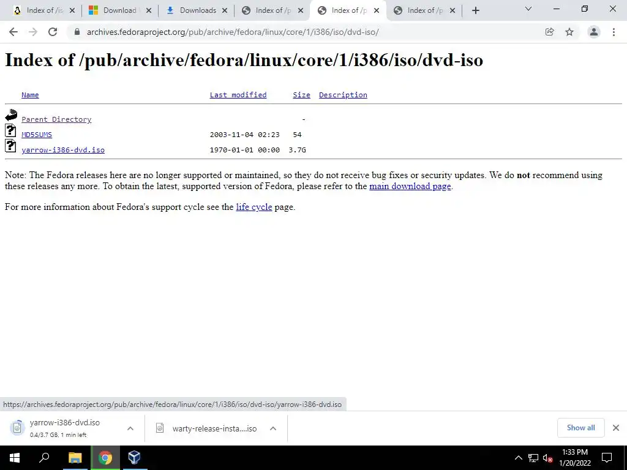Open the notification center icon
Image resolution: width=627 pixels, height=470 pixels.
pos(607,458)
